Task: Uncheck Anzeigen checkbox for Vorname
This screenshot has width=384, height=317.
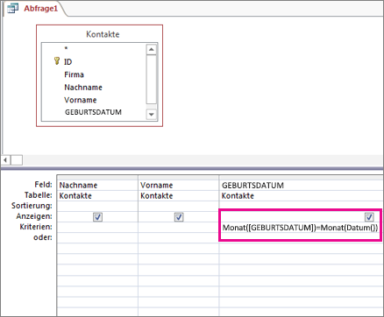Action: pyautogui.click(x=179, y=217)
